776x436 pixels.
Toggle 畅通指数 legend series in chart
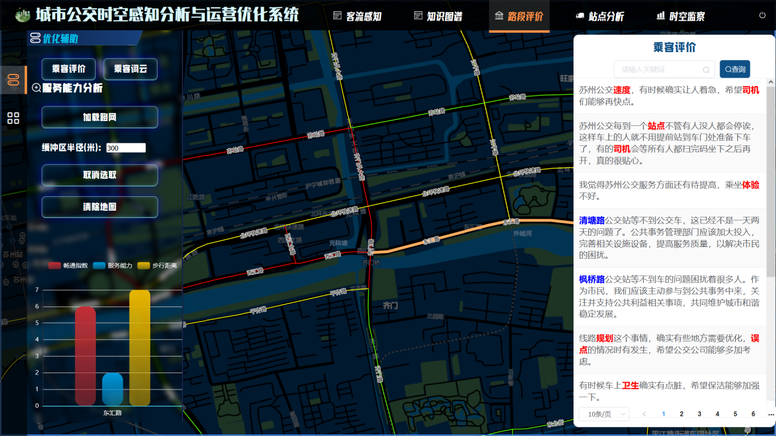point(69,265)
